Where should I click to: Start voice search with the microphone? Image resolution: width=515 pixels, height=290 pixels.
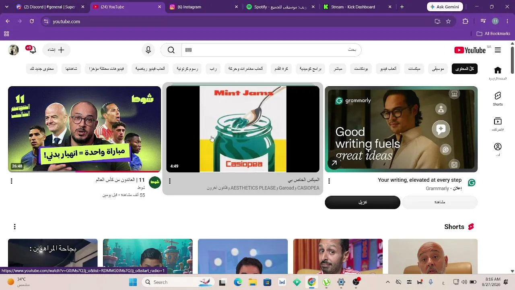click(148, 50)
